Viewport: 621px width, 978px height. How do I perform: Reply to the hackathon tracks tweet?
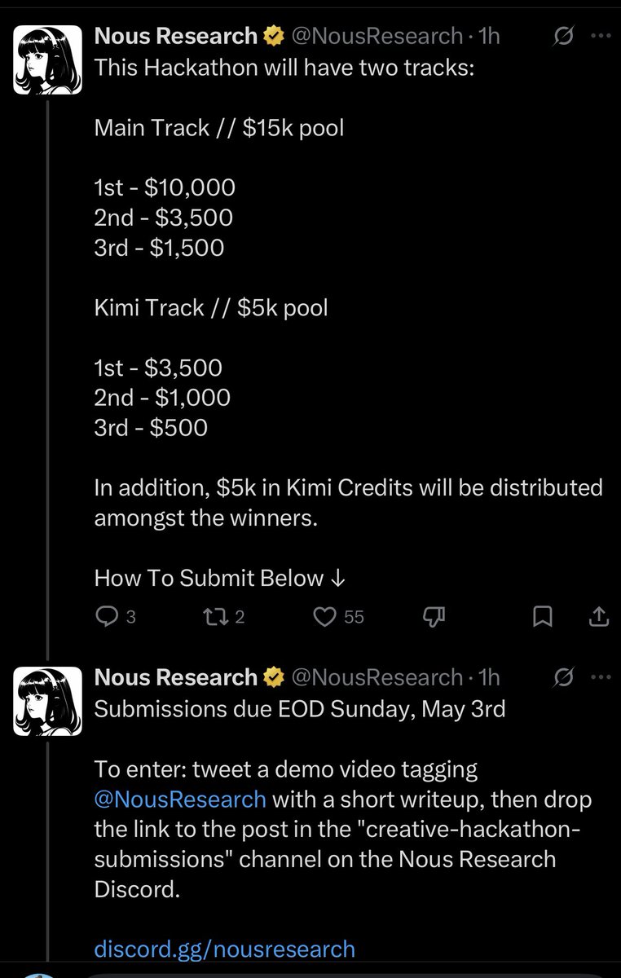tap(107, 618)
